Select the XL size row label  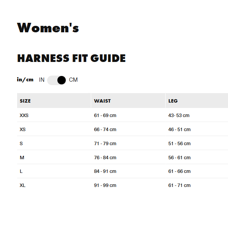pos(22,185)
